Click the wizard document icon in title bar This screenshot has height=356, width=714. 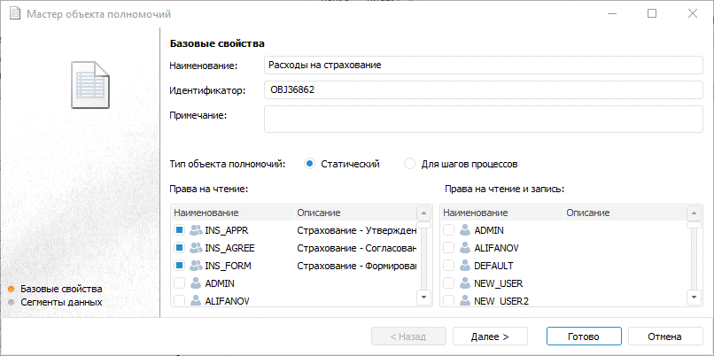coord(15,14)
